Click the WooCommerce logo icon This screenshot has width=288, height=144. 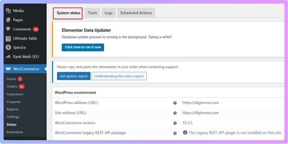[x=8, y=69]
